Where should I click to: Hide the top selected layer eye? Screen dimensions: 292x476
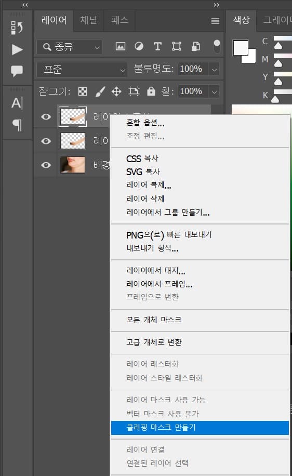coord(46,116)
